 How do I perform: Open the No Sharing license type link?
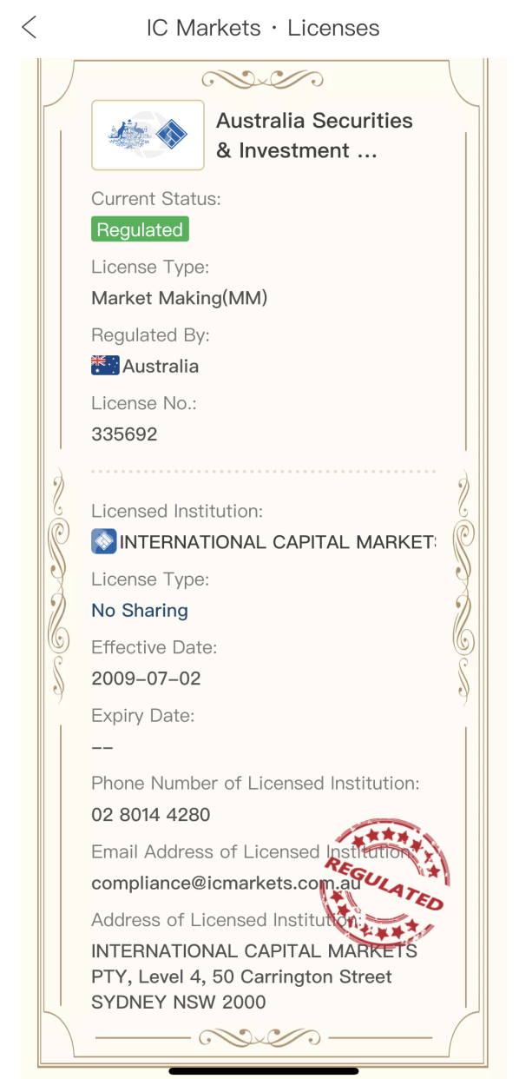(x=140, y=611)
